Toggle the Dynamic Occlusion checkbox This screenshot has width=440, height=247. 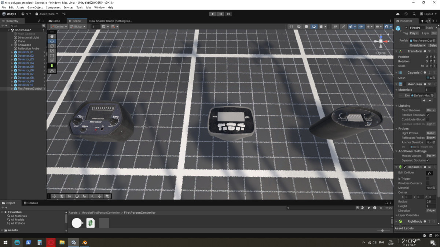428,160
